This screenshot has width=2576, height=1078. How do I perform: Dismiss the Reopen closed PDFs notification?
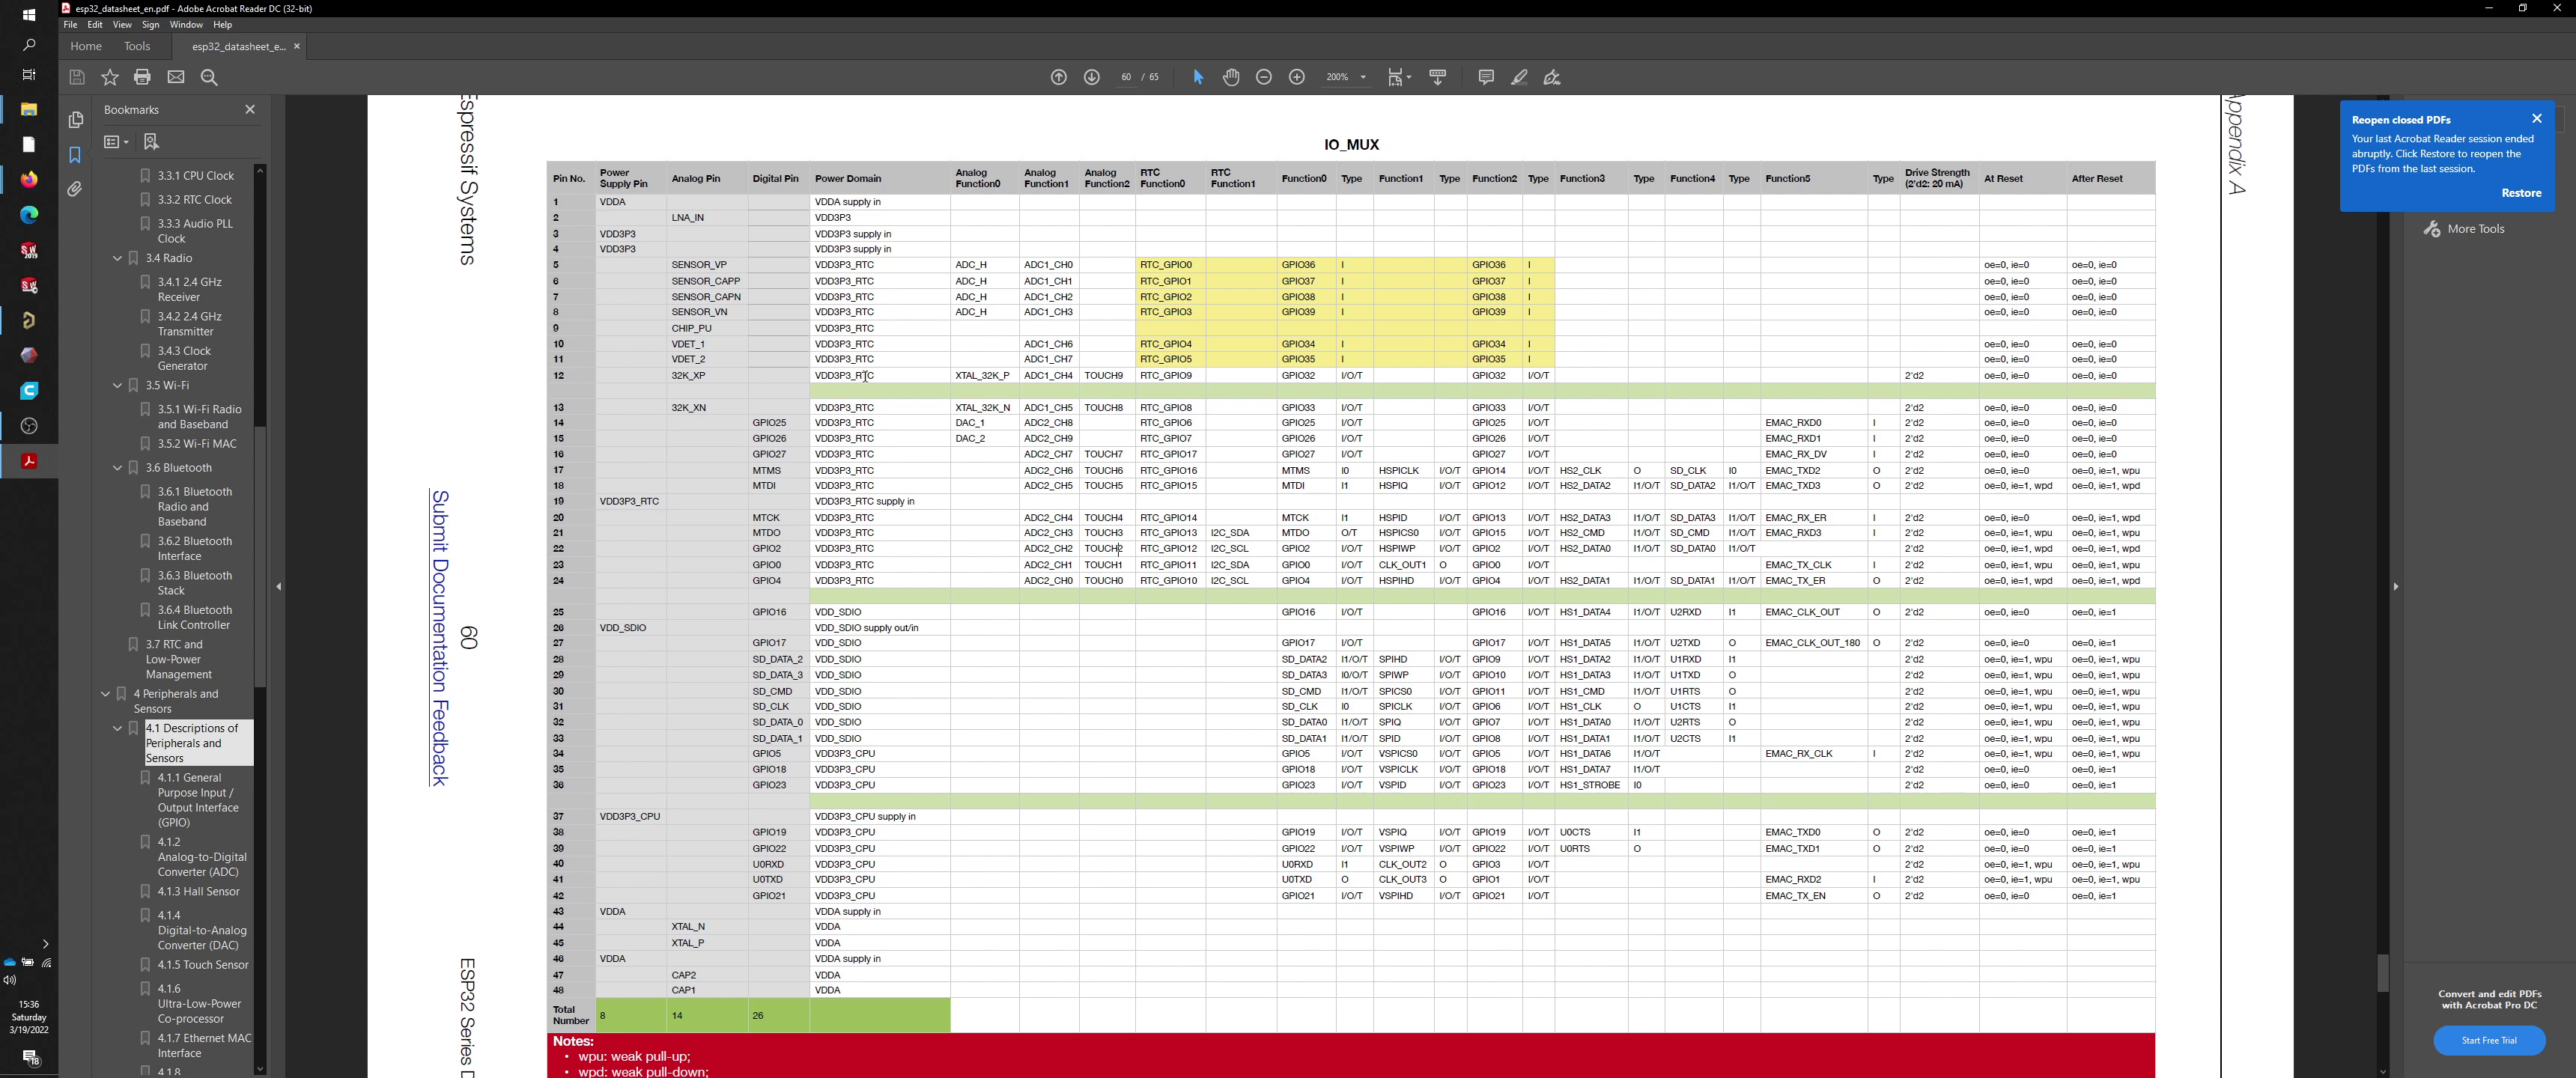2537,118
